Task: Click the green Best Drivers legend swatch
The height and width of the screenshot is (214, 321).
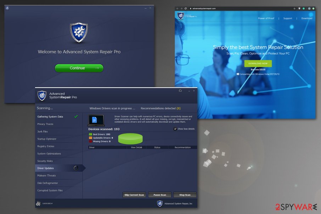Action: tap(90, 134)
